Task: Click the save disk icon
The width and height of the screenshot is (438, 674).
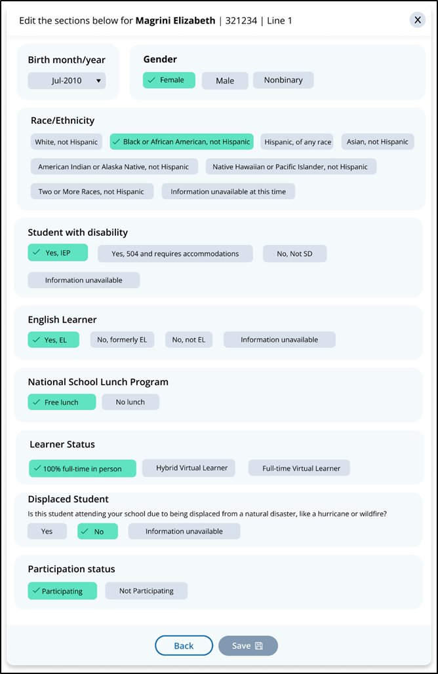Action: pos(259,646)
